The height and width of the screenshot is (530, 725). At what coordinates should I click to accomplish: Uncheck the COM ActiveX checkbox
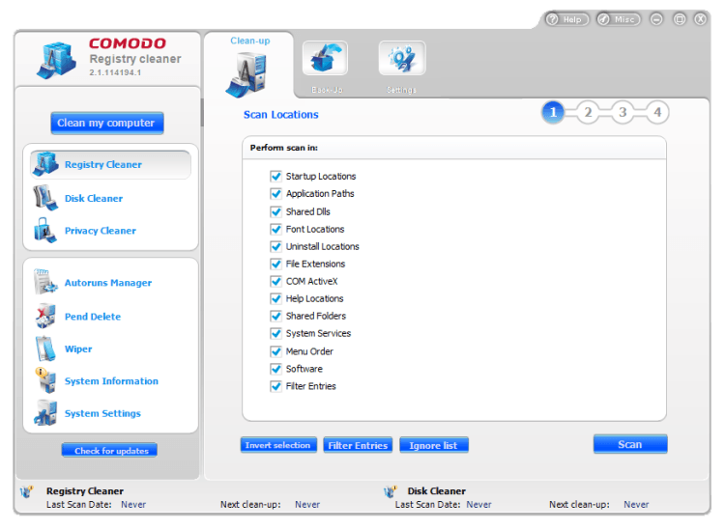click(276, 281)
